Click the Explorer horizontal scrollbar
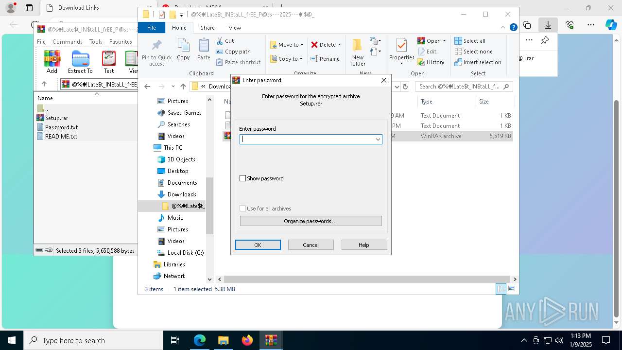The width and height of the screenshot is (622, 350). point(367,280)
